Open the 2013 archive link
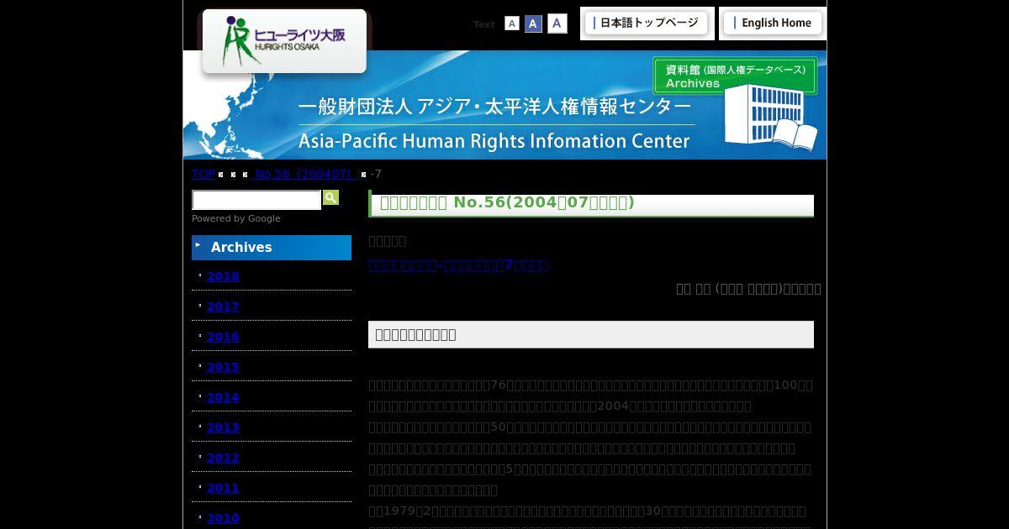Image resolution: width=1009 pixels, height=529 pixels. [x=223, y=427]
